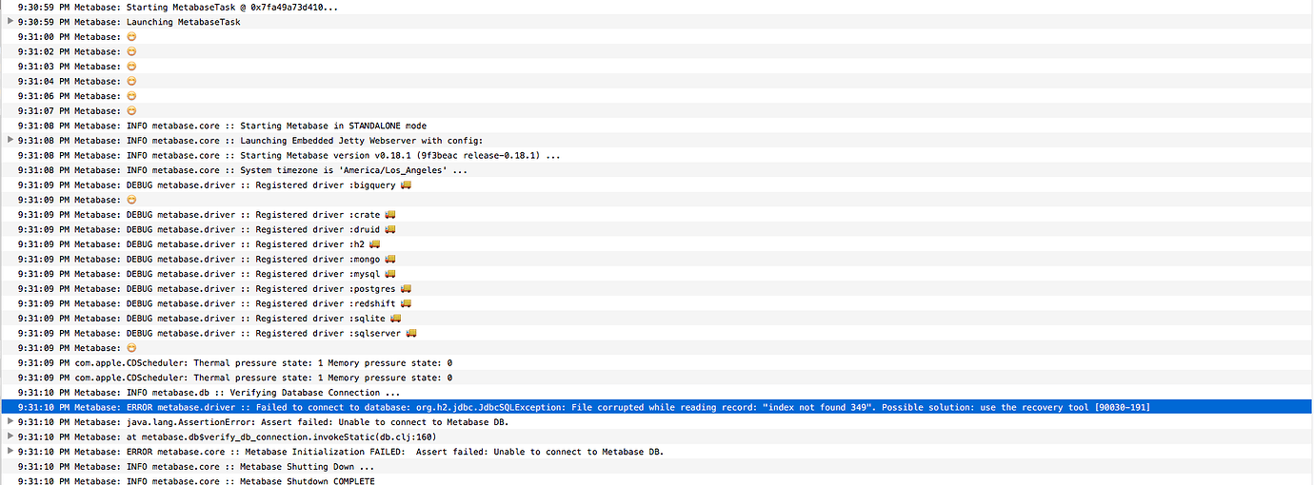Viewport: 1314px width, 485px height.
Task: Click the face emoji in 9:31:03 row
Action: [131, 67]
